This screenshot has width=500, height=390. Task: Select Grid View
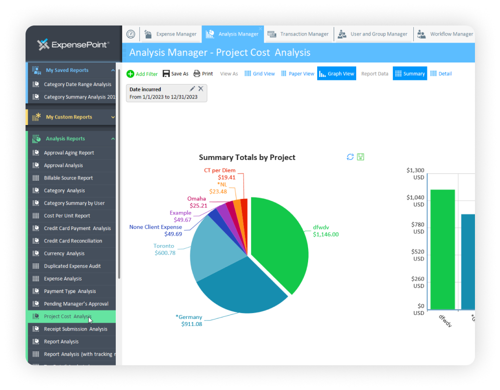pos(260,73)
